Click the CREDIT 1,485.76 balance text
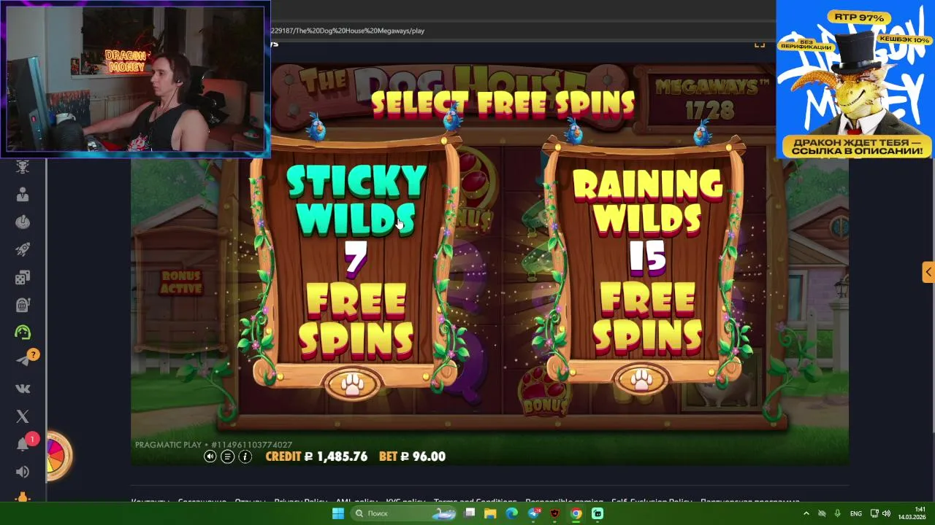Viewport: 935px width, 525px height. pyautogui.click(x=316, y=456)
